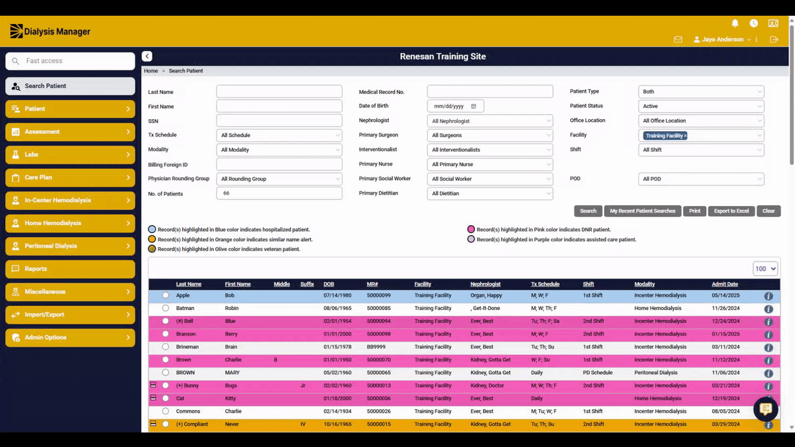Expand the Jaye Anderson user menu
This screenshot has width=795, height=447.
(722, 40)
